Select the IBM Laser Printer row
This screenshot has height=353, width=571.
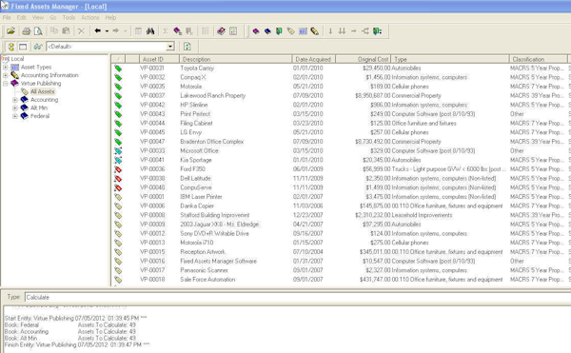tap(341, 197)
